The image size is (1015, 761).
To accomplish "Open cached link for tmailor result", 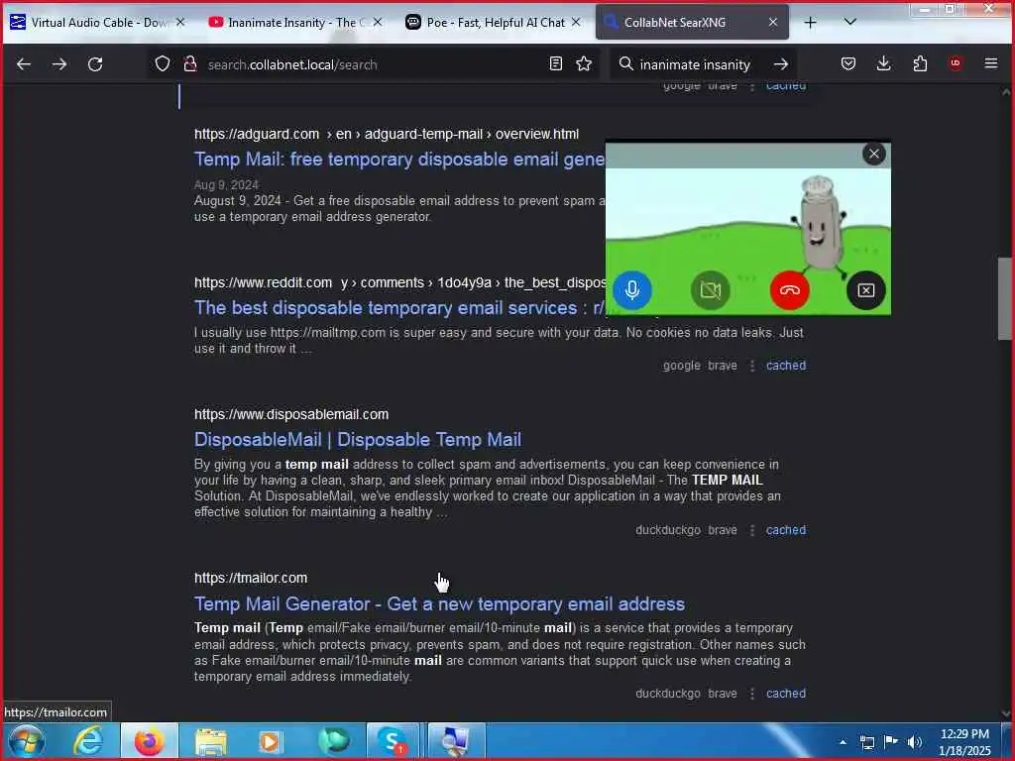I will click(x=786, y=693).
